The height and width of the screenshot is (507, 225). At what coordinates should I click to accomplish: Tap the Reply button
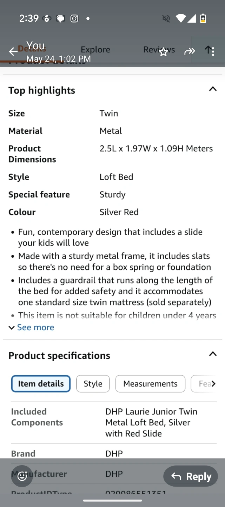(x=191, y=476)
